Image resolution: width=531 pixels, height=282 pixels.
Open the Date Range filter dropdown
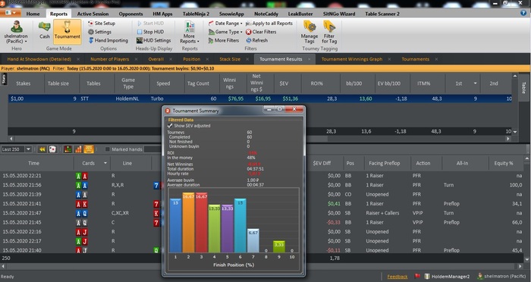[225, 23]
